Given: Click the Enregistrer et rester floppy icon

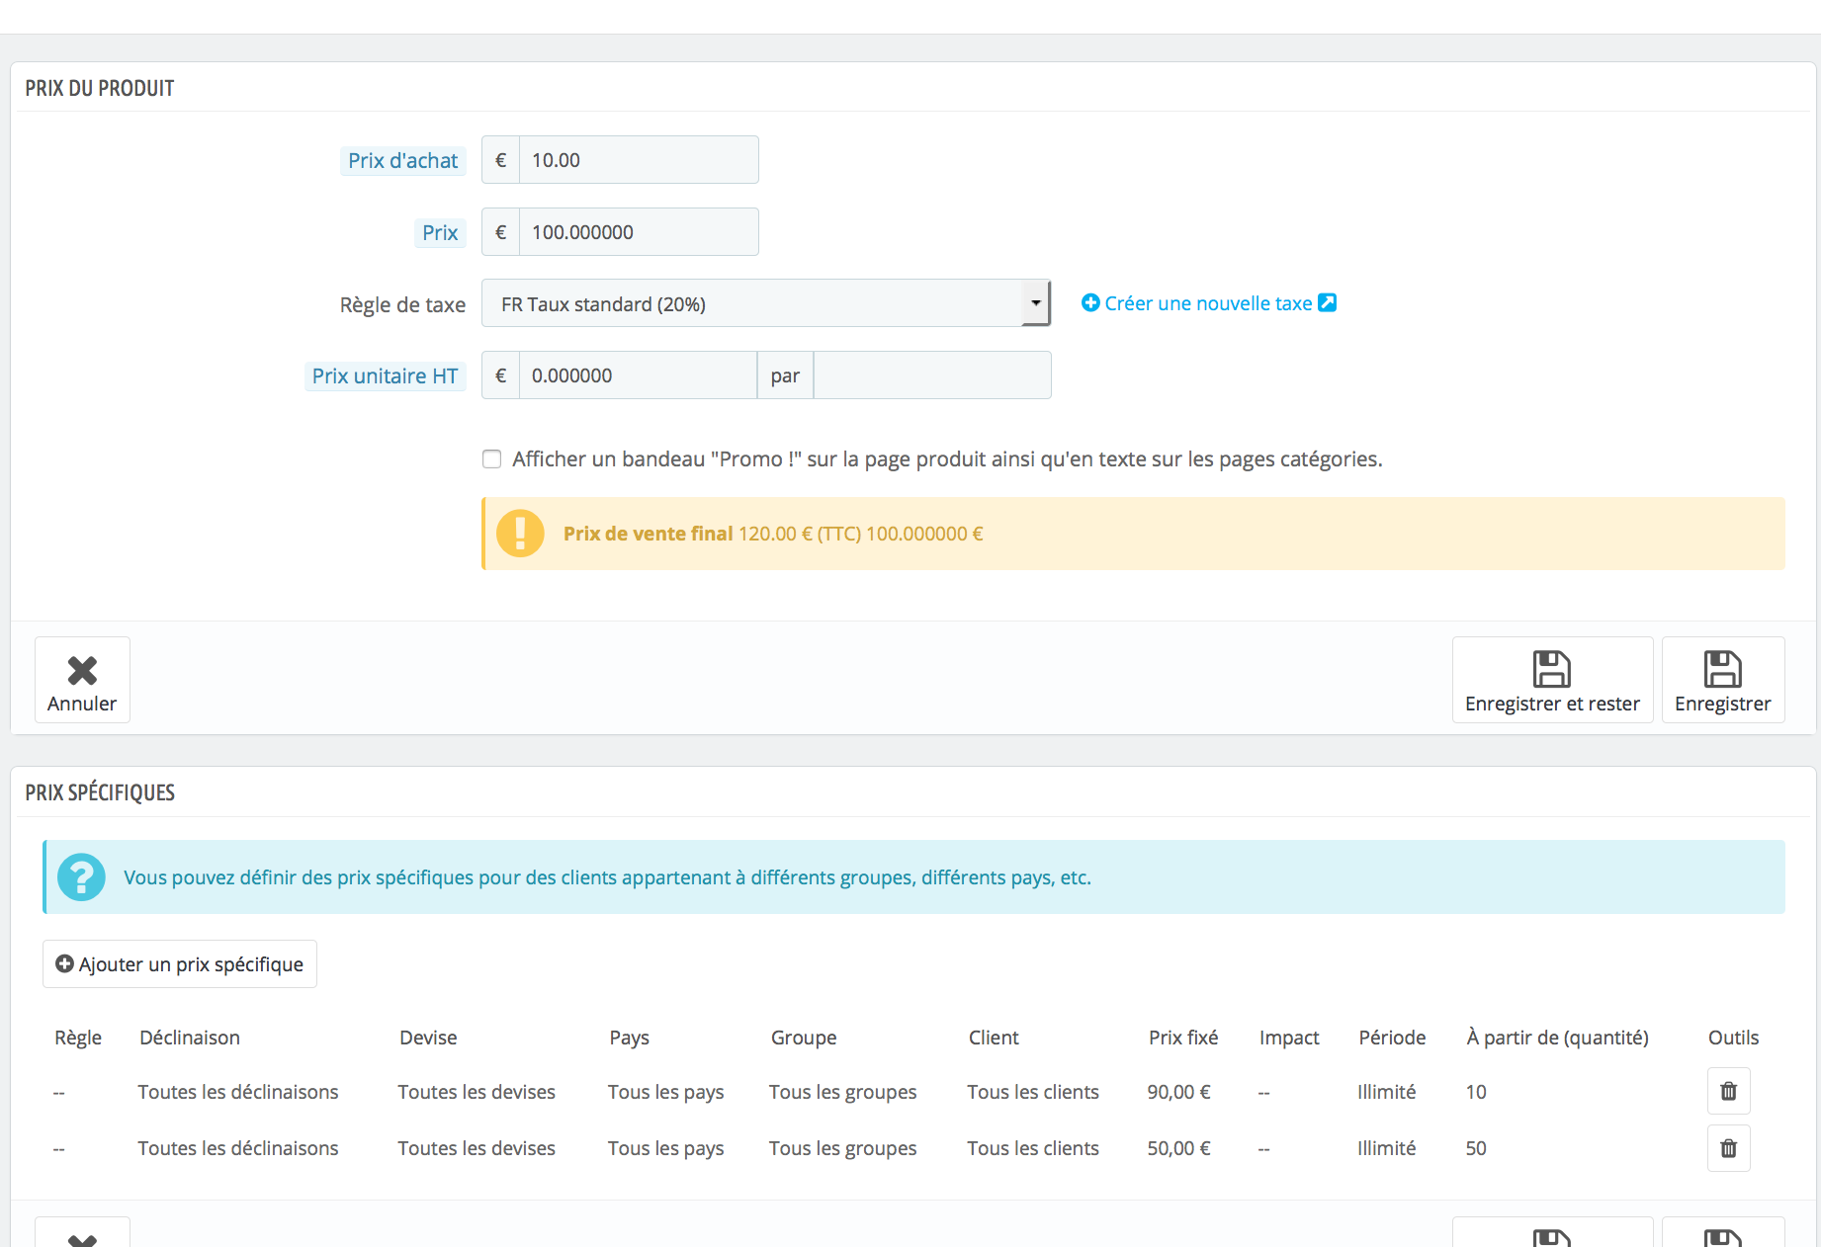Looking at the screenshot, I should pyautogui.click(x=1551, y=669).
